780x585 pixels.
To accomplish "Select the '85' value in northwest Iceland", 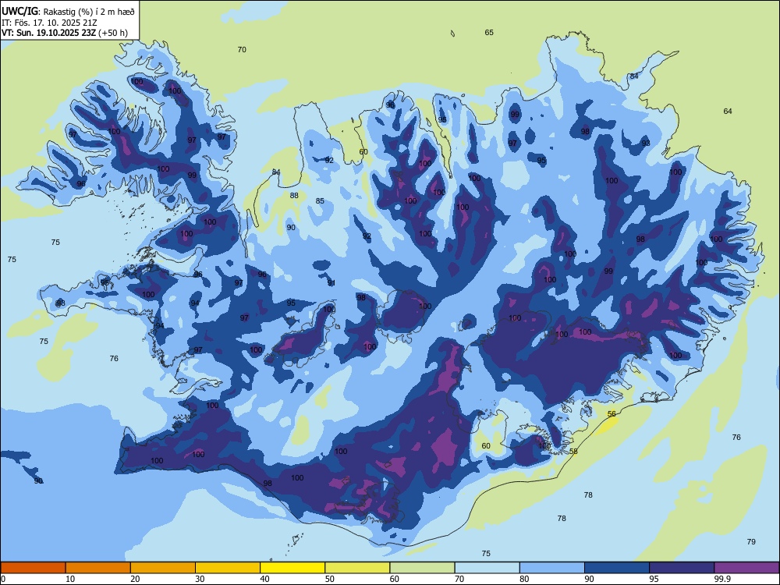I will point(320,201).
